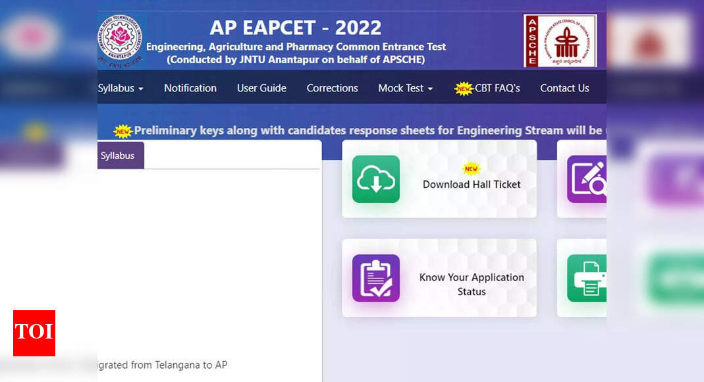Open the Syllabus dropdown chevron arrow
The height and width of the screenshot is (382, 704).
[x=140, y=89]
